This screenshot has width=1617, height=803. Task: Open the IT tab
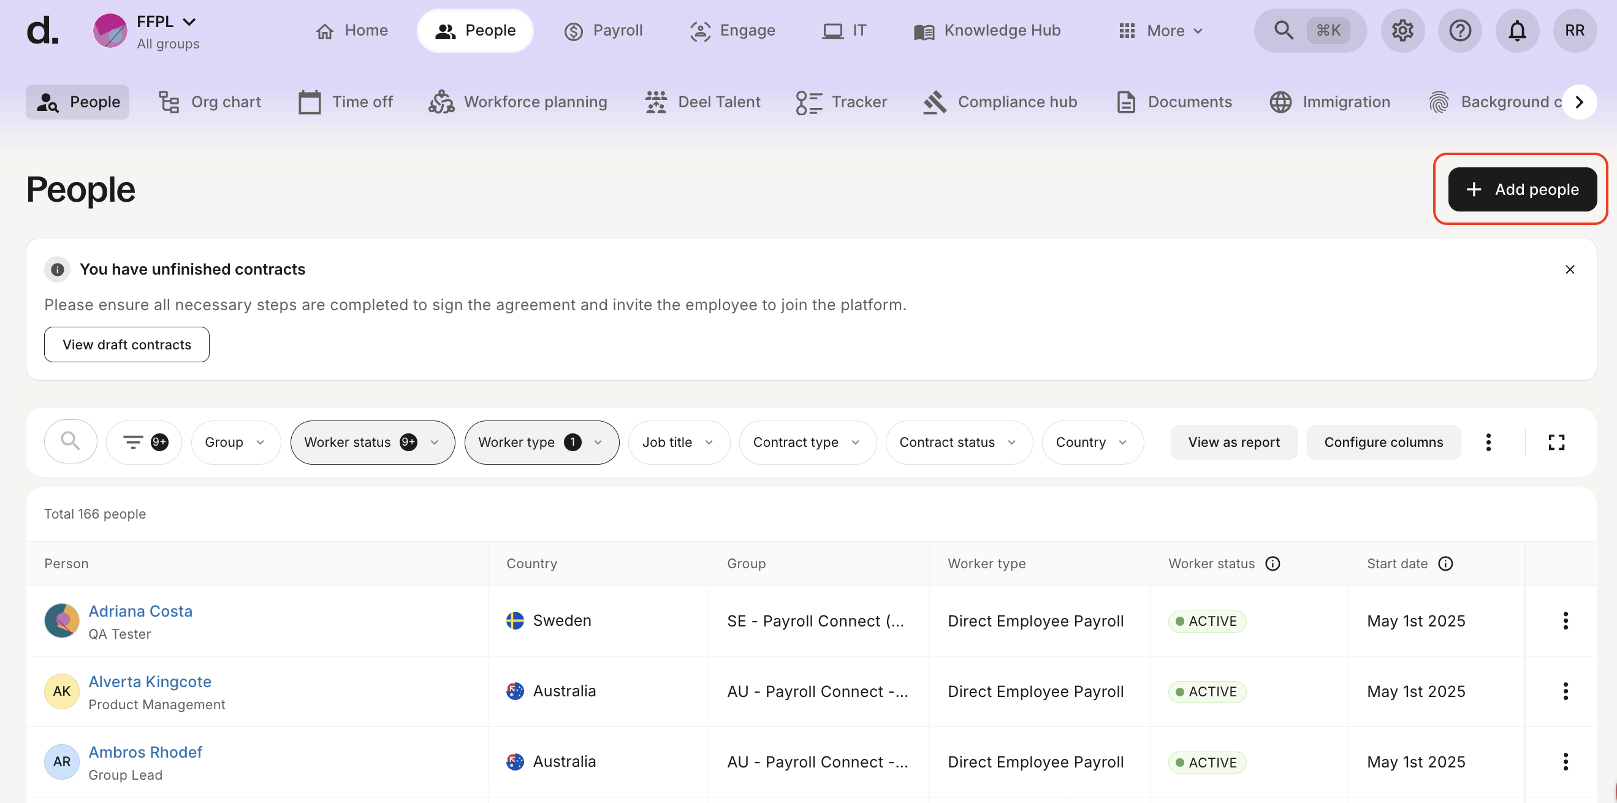tap(844, 30)
